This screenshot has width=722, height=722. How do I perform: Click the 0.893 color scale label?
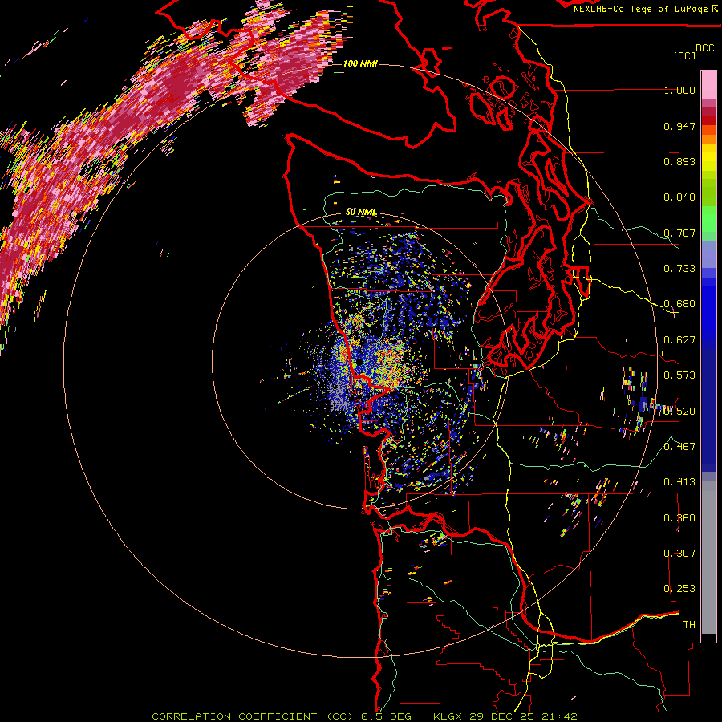point(679,161)
